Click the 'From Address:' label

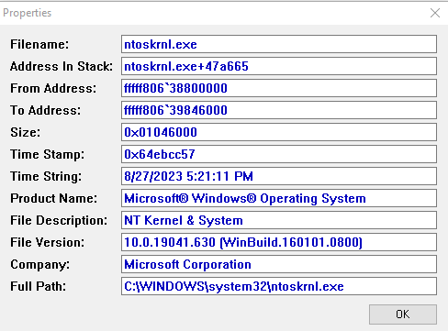pos(53,88)
